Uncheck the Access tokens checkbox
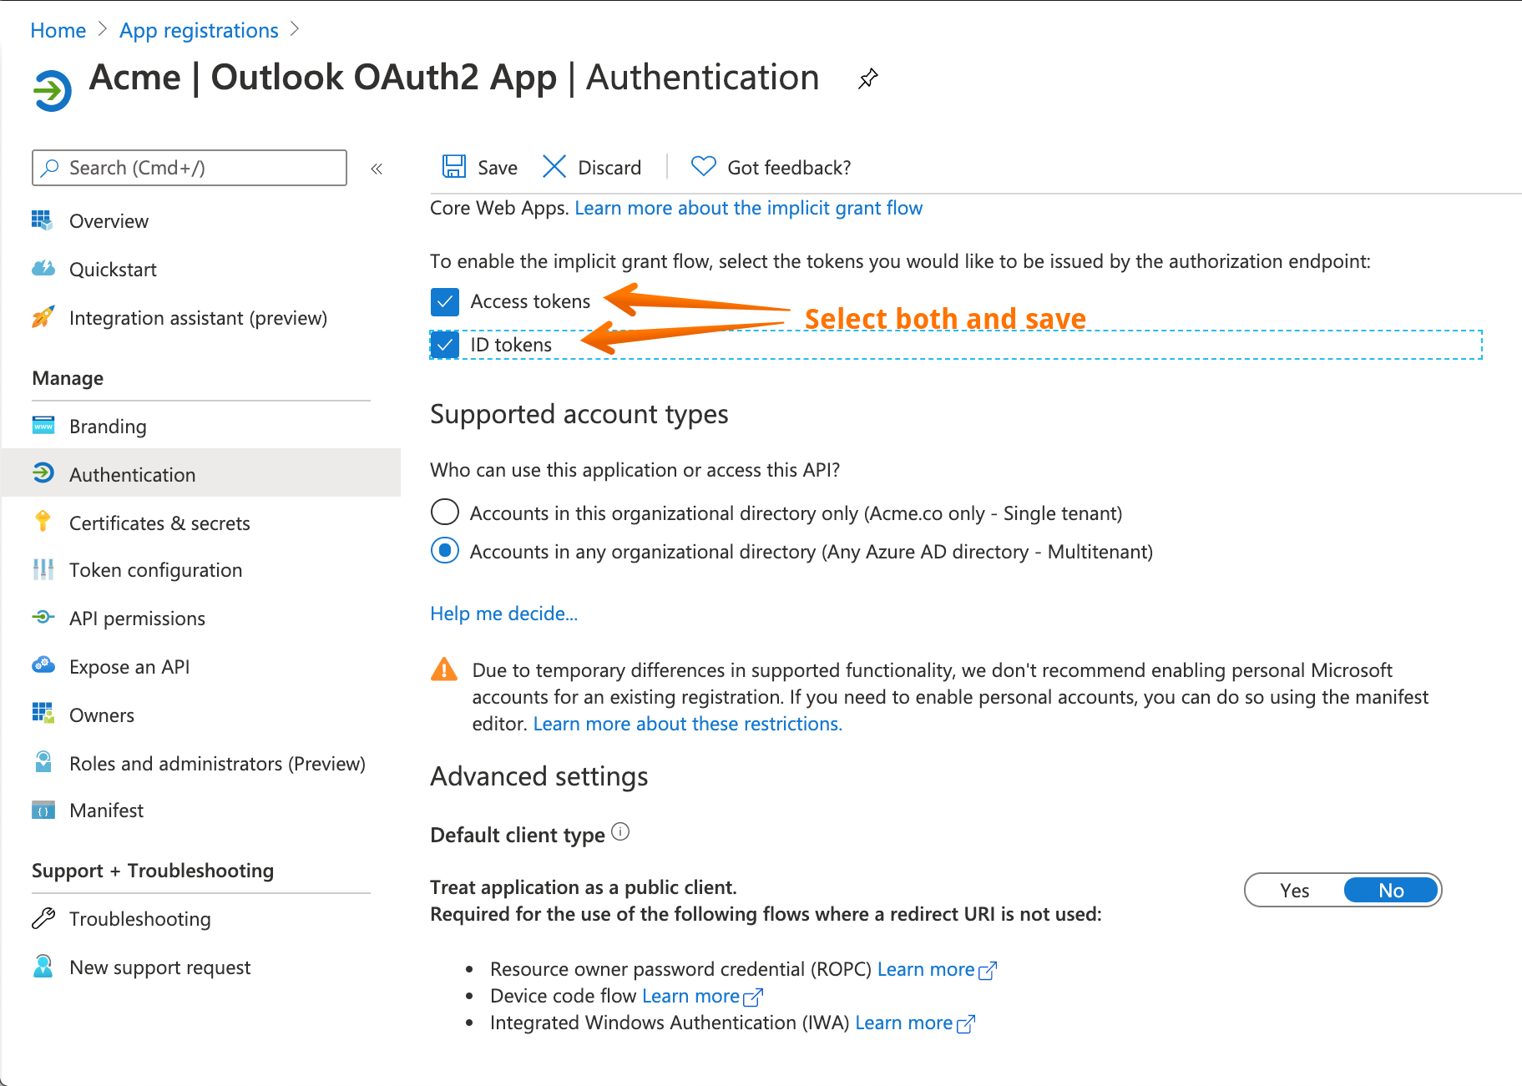Image resolution: width=1522 pixels, height=1086 pixels. pyautogui.click(x=445, y=301)
